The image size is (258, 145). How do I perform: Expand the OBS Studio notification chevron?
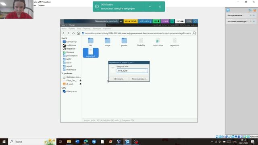coord(150,6)
